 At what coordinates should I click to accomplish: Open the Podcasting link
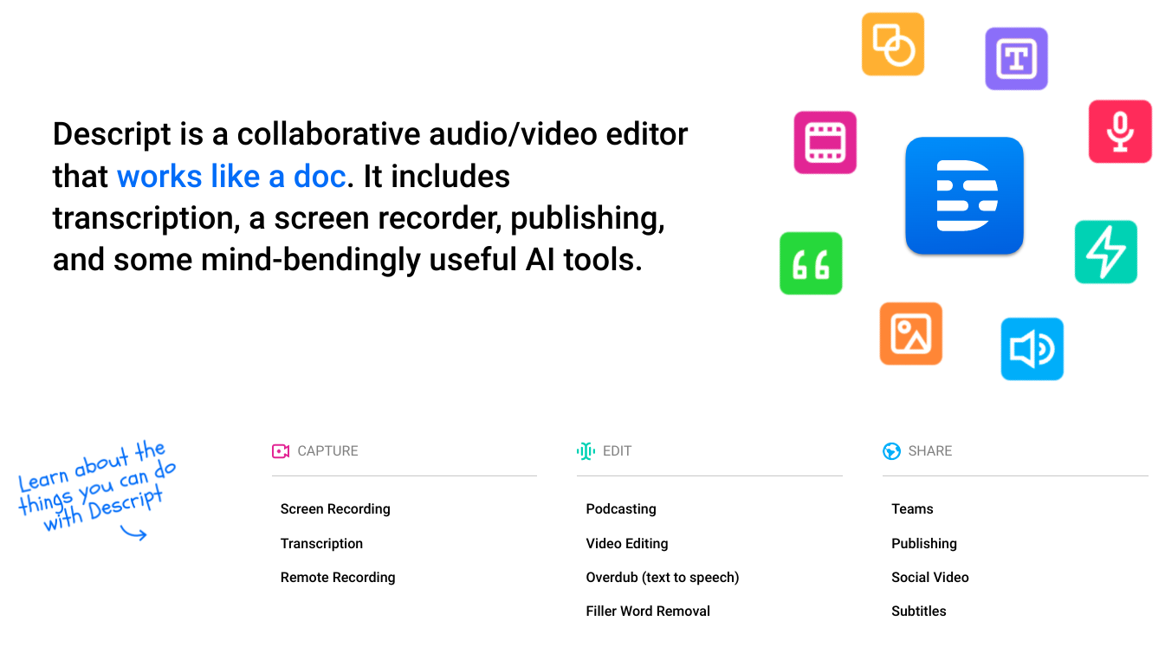621,509
